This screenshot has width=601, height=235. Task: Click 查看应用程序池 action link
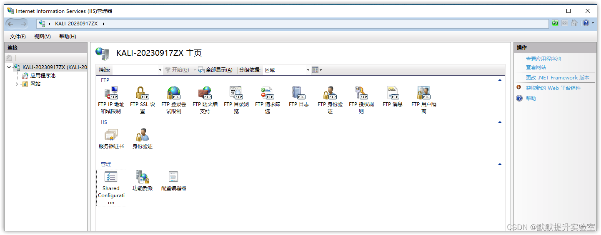coord(543,59)
